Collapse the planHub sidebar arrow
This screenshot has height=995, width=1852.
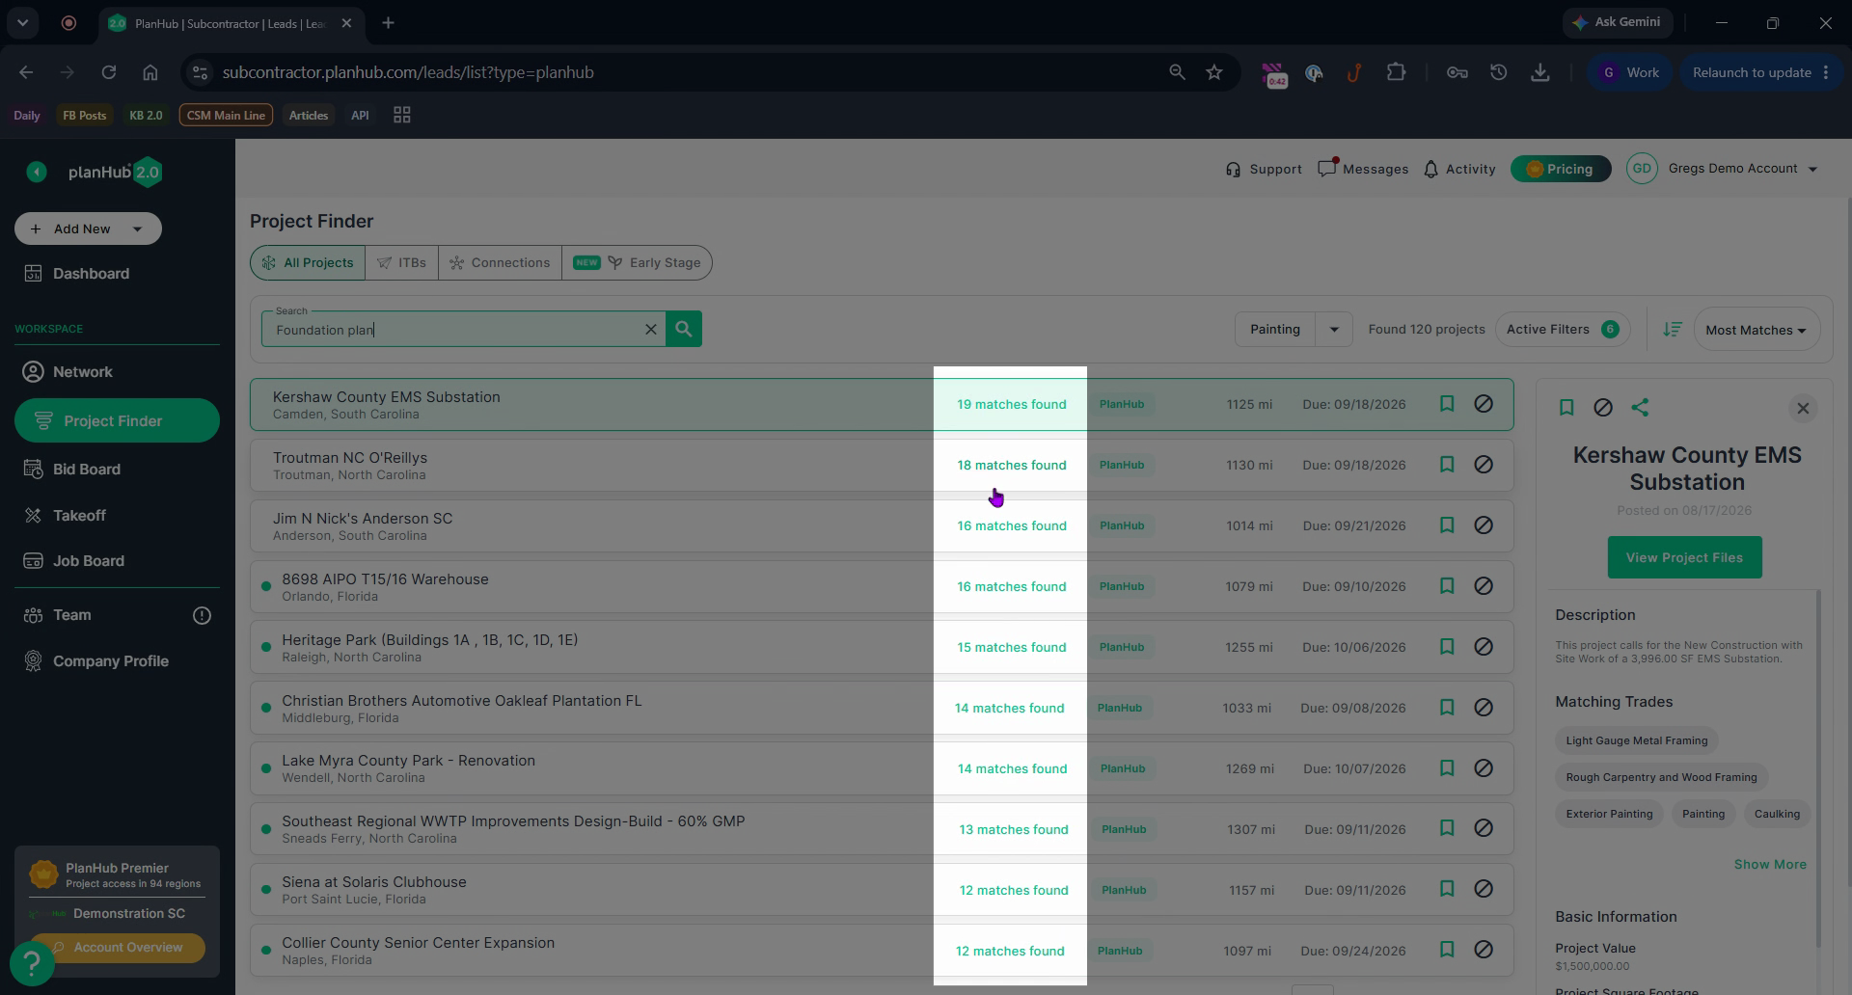click(37, 172)
